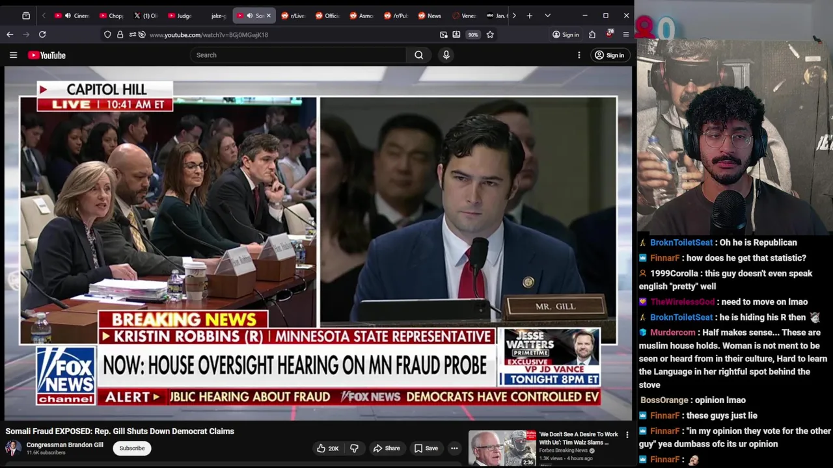Open the tracking protection shield icon

pos(107,34)
